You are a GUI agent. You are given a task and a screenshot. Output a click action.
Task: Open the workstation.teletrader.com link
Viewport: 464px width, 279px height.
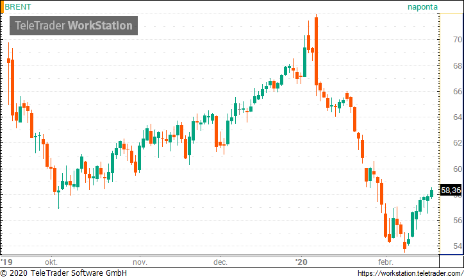click(410, 273)
